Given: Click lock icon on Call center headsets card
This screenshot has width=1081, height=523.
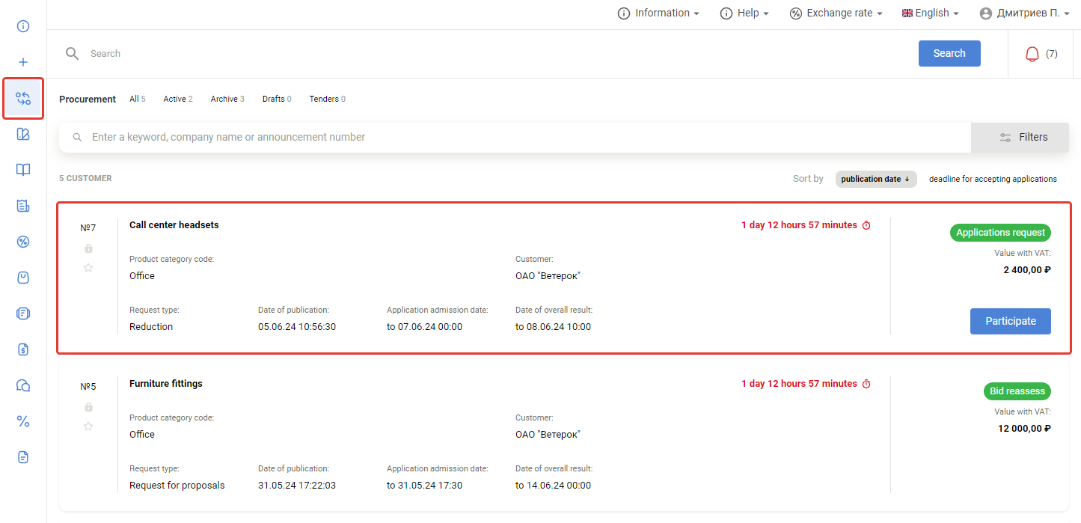Looking at the screenshot, I should coord(88,248).
